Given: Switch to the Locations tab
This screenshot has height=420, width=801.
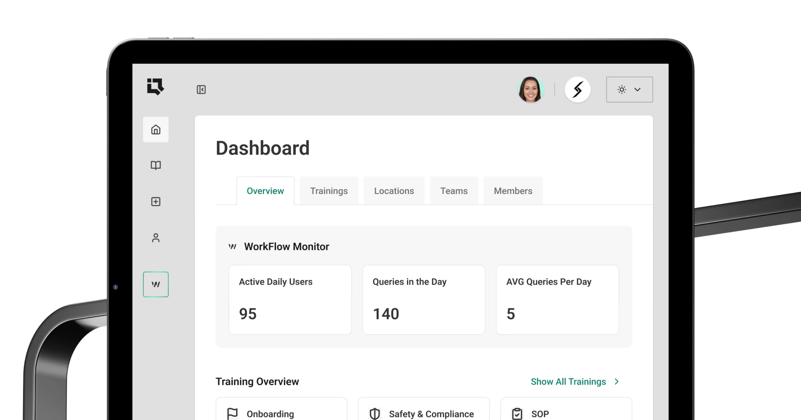Looking at the screenshot, I should pyautogui.click(x=394, y=191).
